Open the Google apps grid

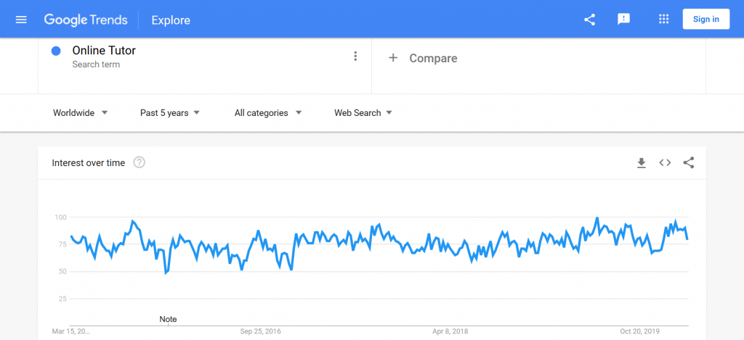(x=664, y=20)
